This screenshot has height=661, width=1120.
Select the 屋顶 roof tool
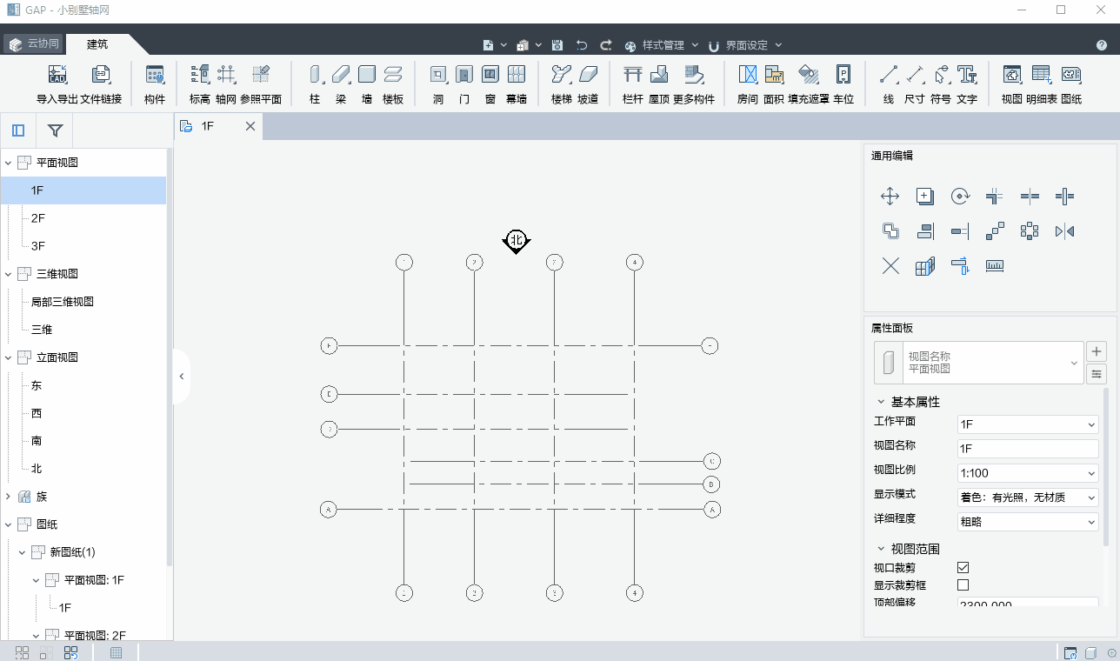659,84
